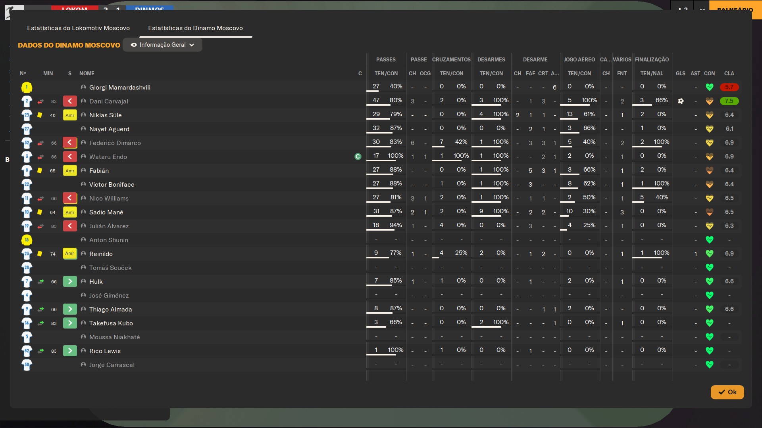Click the Amr caution badge for Fabián
This screenshot has height=428, width=762.
pyautogui.click(x=70, y=170)
